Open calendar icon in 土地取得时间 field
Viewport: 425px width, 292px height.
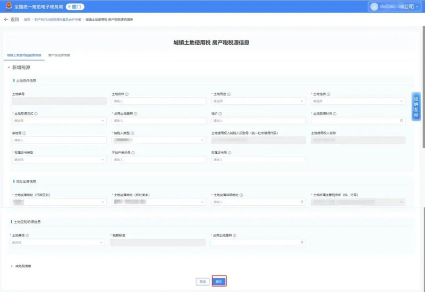[x=402, y=121]
